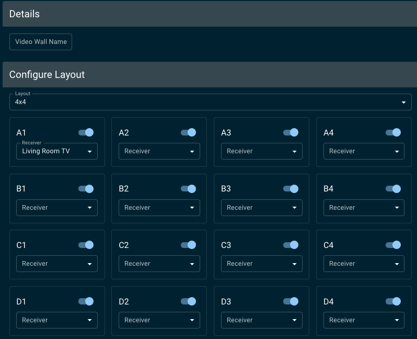Expand the B1 Receiver dropdown
Image resolution: width=417 pixels, height=339 pixels.
(57, 208)
